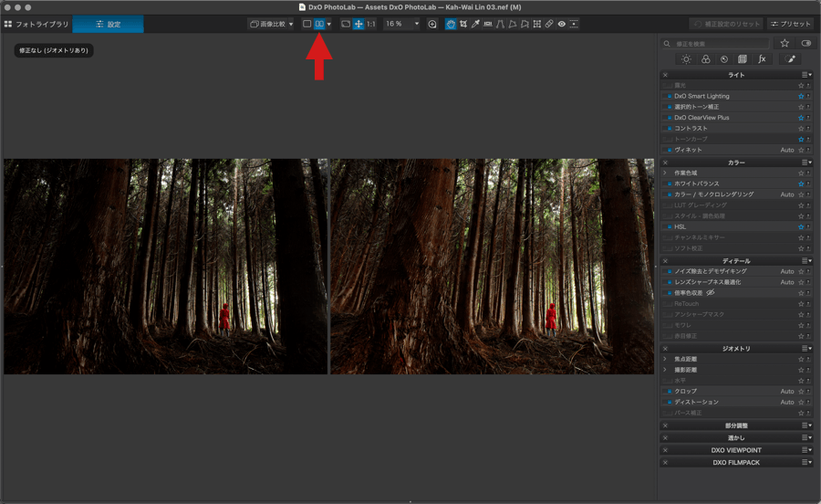
Task: Toggle クロップ correction on/off
Action: tap(668, 392)
